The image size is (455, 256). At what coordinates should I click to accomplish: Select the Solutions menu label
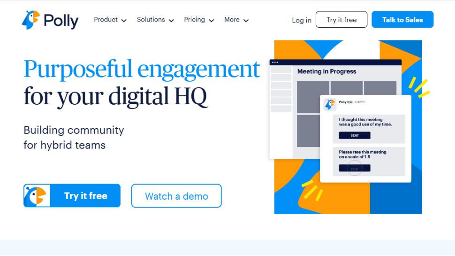click(x=151, y=20)
